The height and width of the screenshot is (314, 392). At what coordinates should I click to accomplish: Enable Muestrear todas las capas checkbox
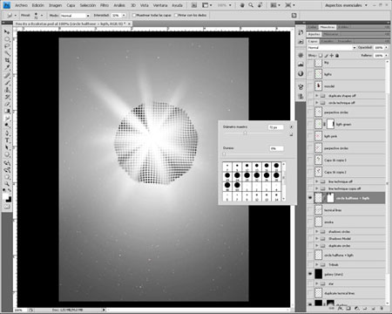[x=134, y=15]
